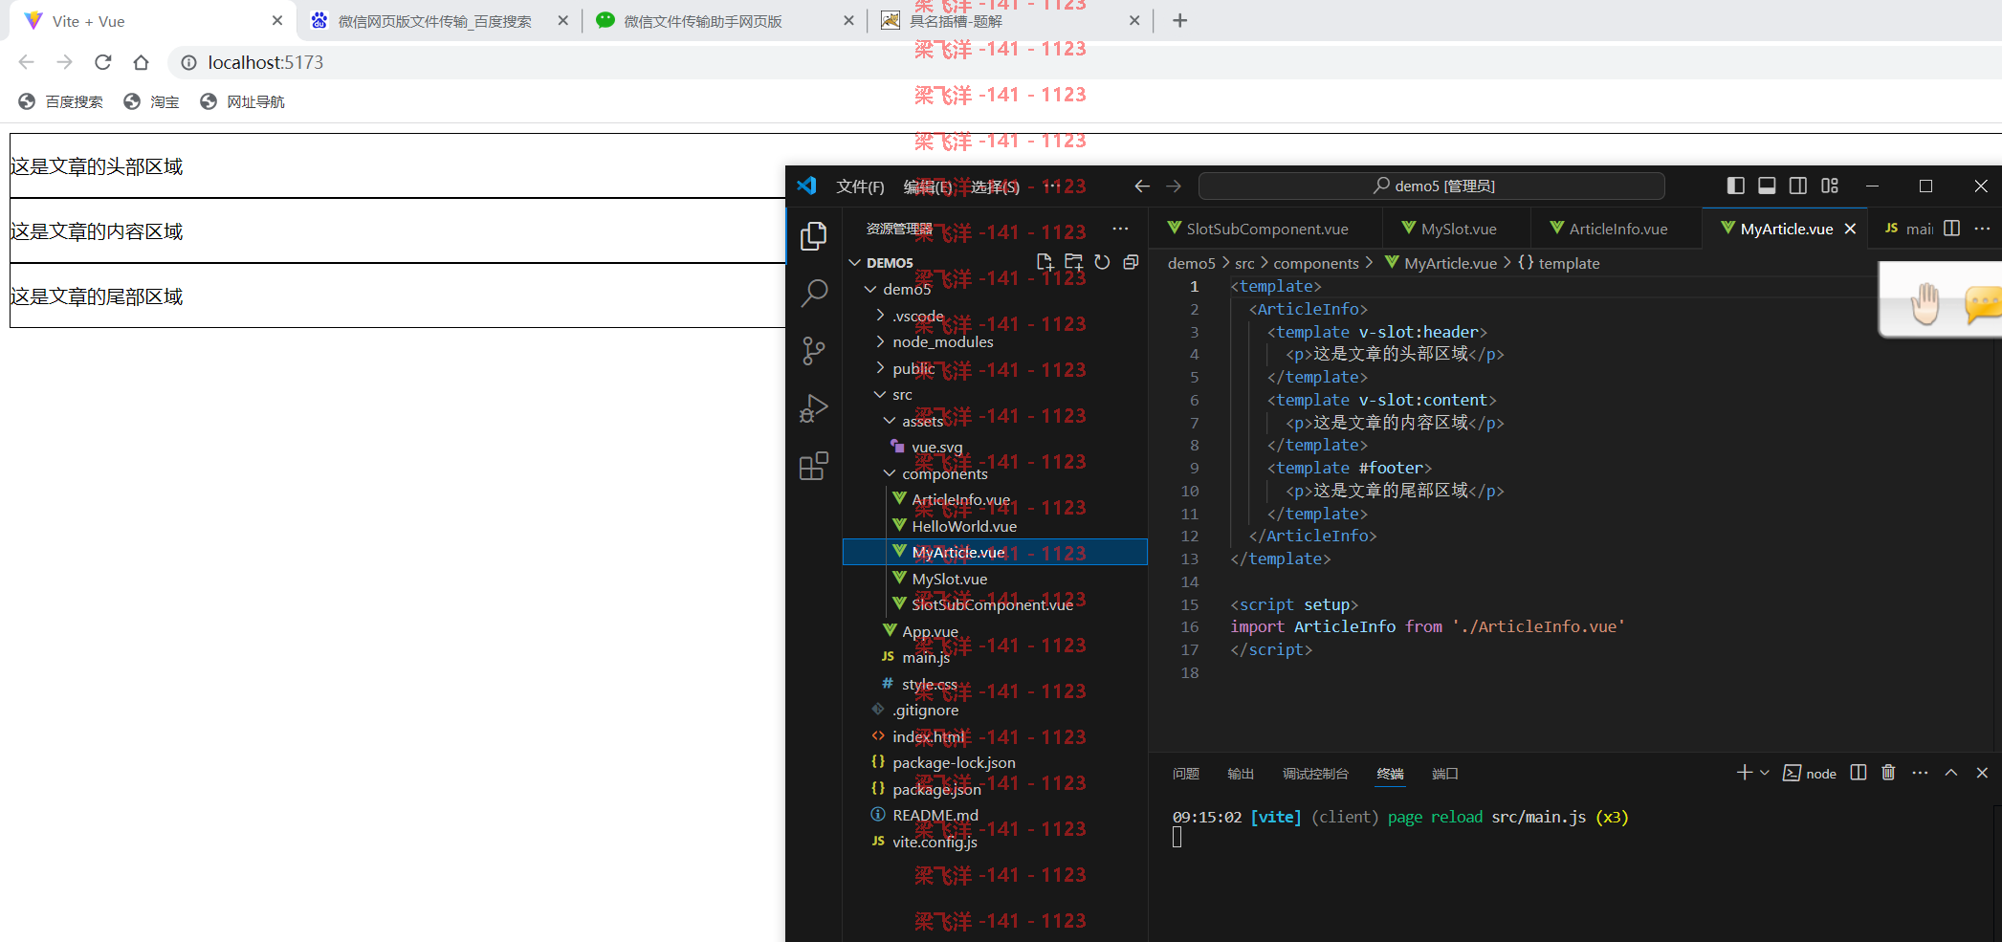Open the 文件(F) menu
Viewport: 2002px width, 942px height.
tap(860, 186)
